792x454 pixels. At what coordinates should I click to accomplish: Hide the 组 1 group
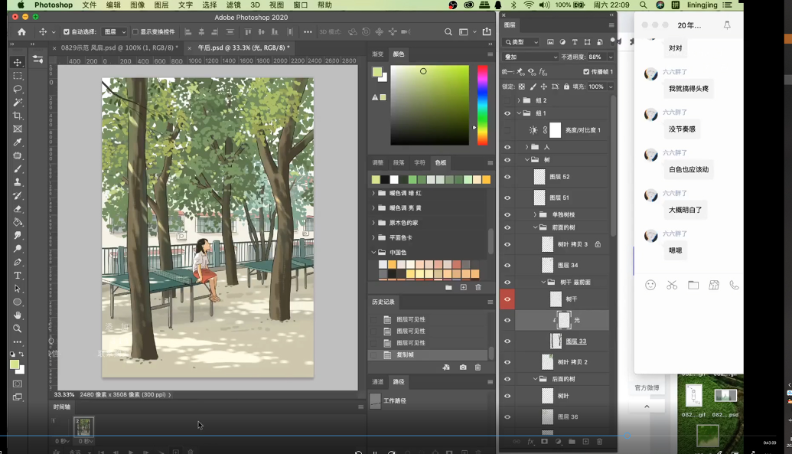(507, 113)
